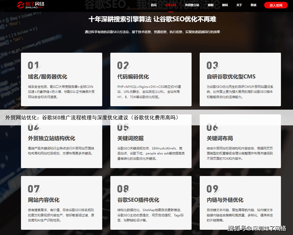Click the 02 number icon above 代码编码优化
The image size is (293, 235).
pos(123,66)
